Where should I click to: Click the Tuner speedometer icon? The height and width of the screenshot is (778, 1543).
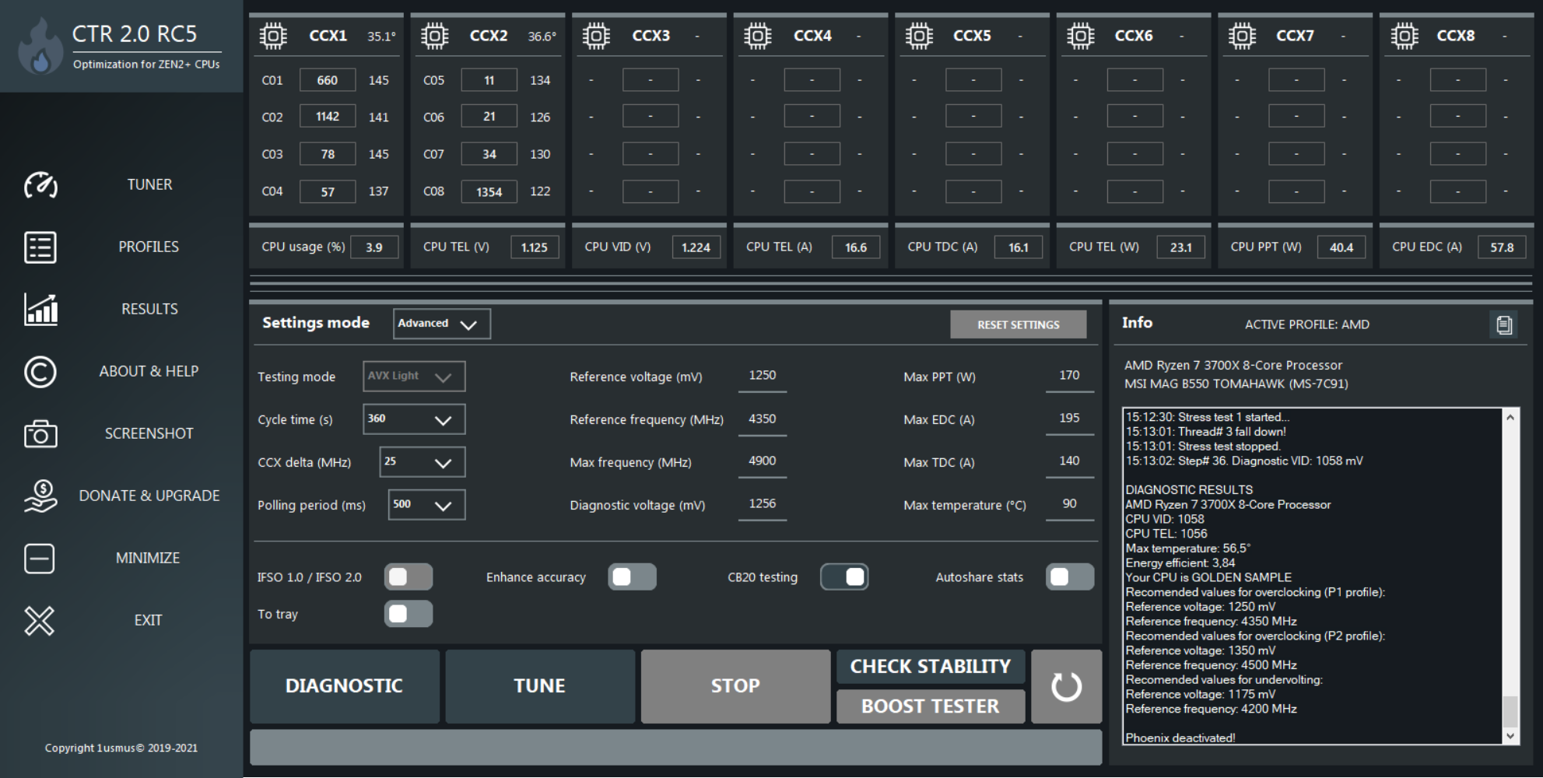(x=40, y=185)
